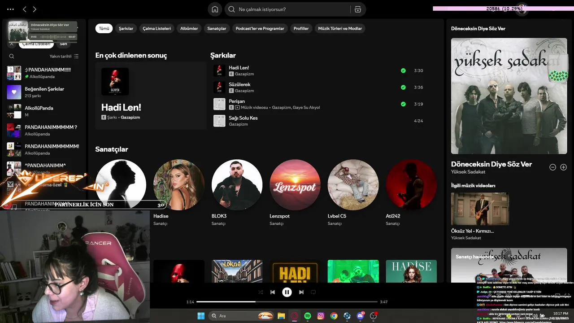Play the Süzülerek song row
The width and height of the screenshot is (574, 323).
319,87
